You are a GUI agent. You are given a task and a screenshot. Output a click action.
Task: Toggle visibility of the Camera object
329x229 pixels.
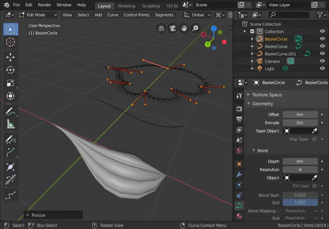322,61
